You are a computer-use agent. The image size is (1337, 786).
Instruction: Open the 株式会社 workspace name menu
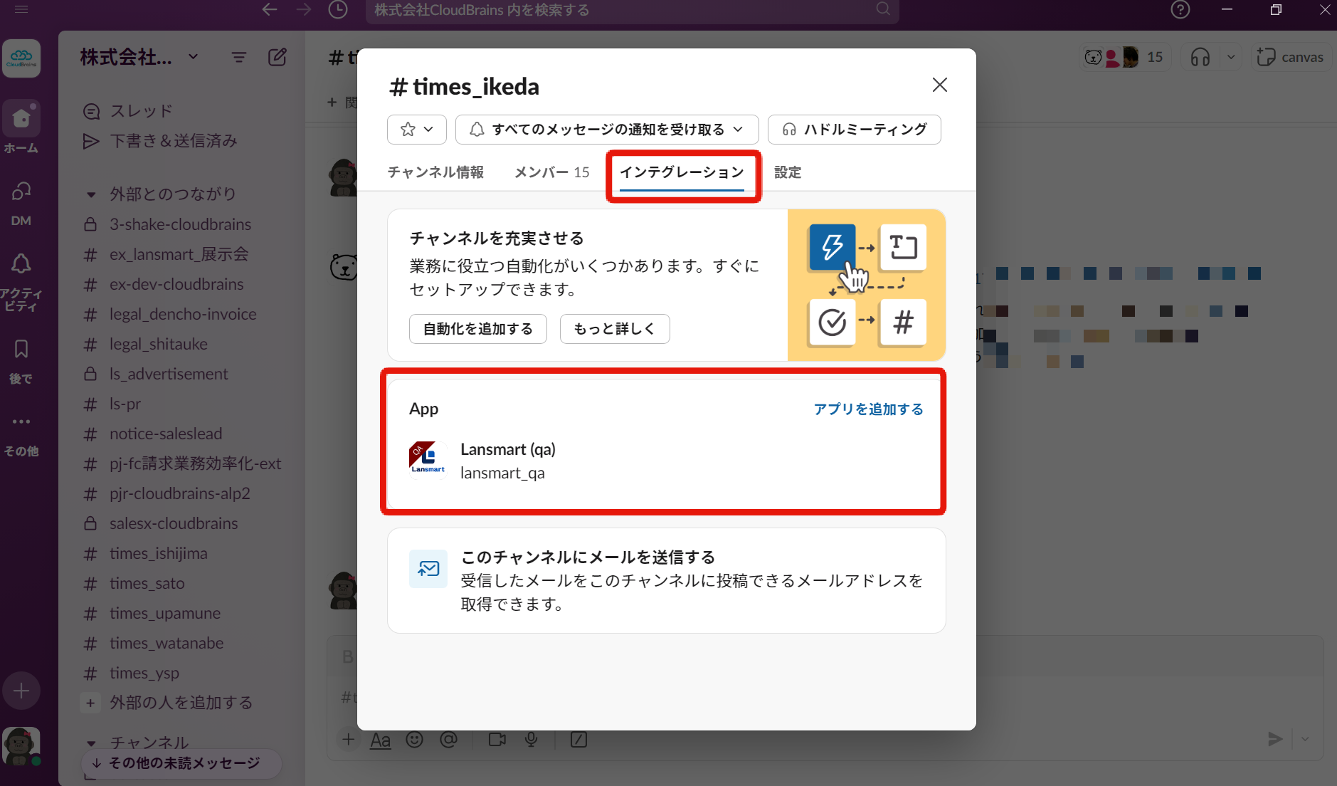coord(139,57)
